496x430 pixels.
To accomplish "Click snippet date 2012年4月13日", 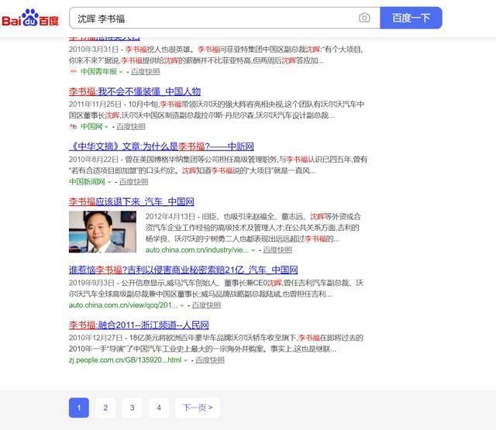I will 170,217.
